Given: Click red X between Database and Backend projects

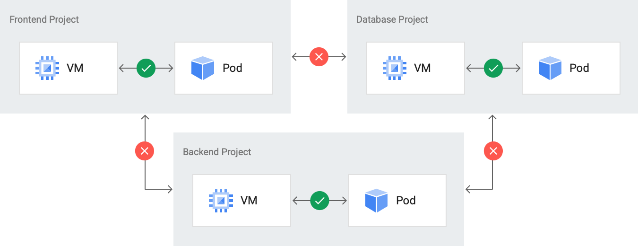Looking at the screenshot, I should [493, 151].
